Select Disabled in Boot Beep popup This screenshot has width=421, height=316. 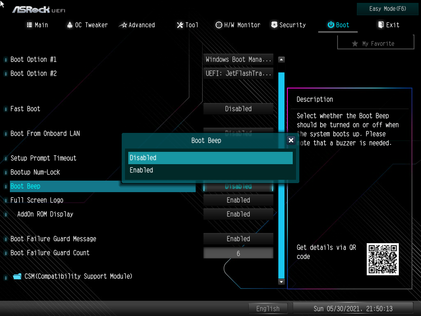210,158
